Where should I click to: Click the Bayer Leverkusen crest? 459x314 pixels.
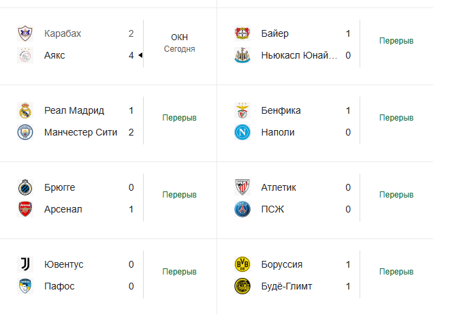pos(242,33)
